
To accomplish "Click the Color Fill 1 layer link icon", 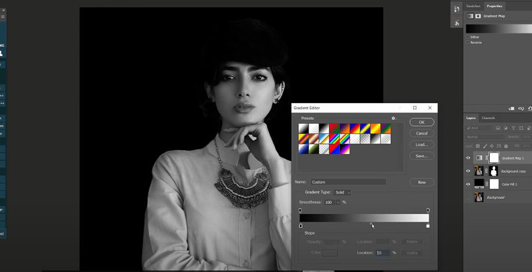I will point(487,184).
